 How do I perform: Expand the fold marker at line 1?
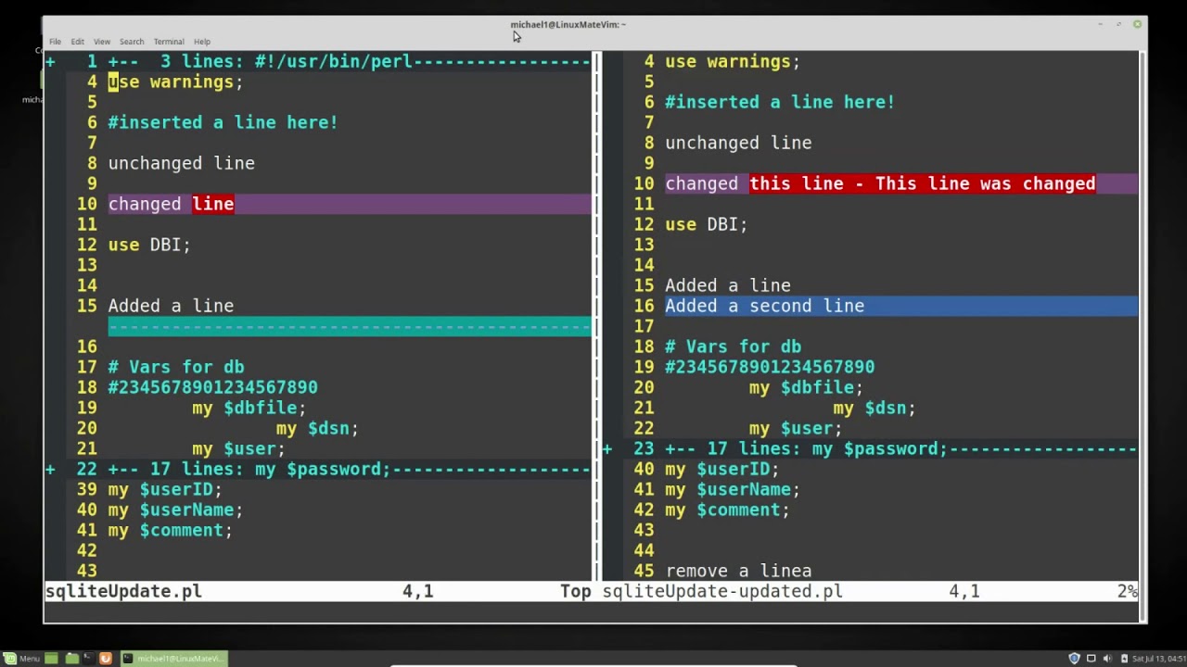(x=50, y=62)
